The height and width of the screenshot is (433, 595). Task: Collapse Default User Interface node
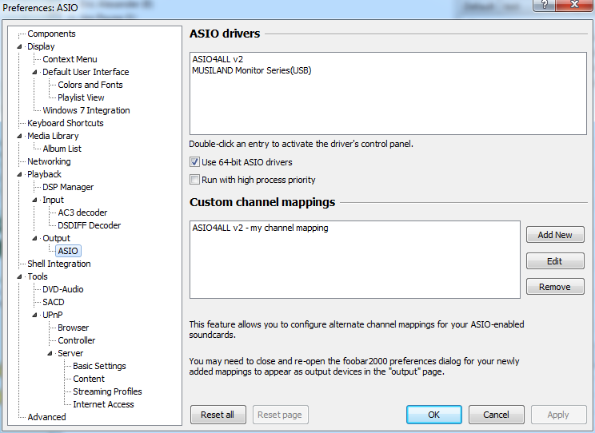coord(34,72)
